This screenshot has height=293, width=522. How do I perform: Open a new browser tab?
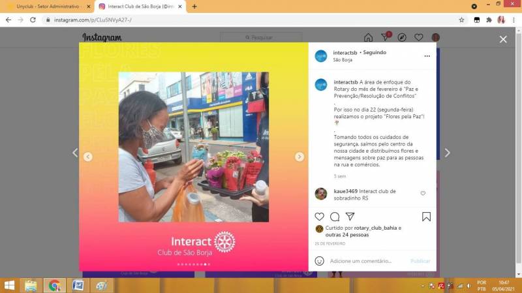tap(194, 7)
